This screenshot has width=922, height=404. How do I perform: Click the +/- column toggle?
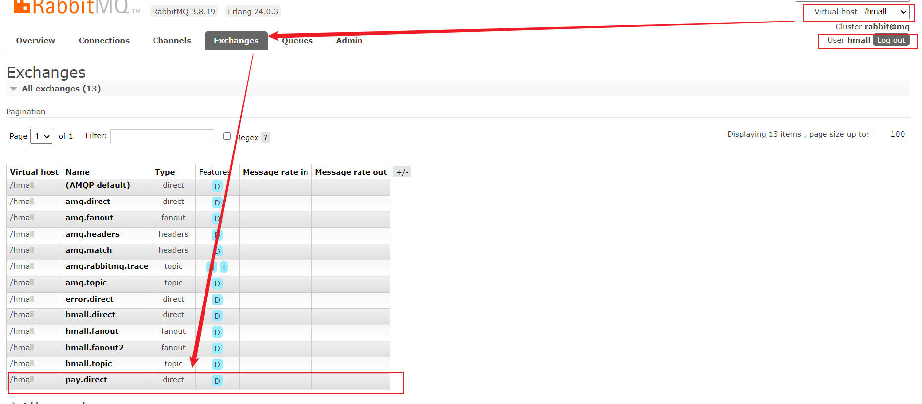pyautogui.click(x=402, y=172)
